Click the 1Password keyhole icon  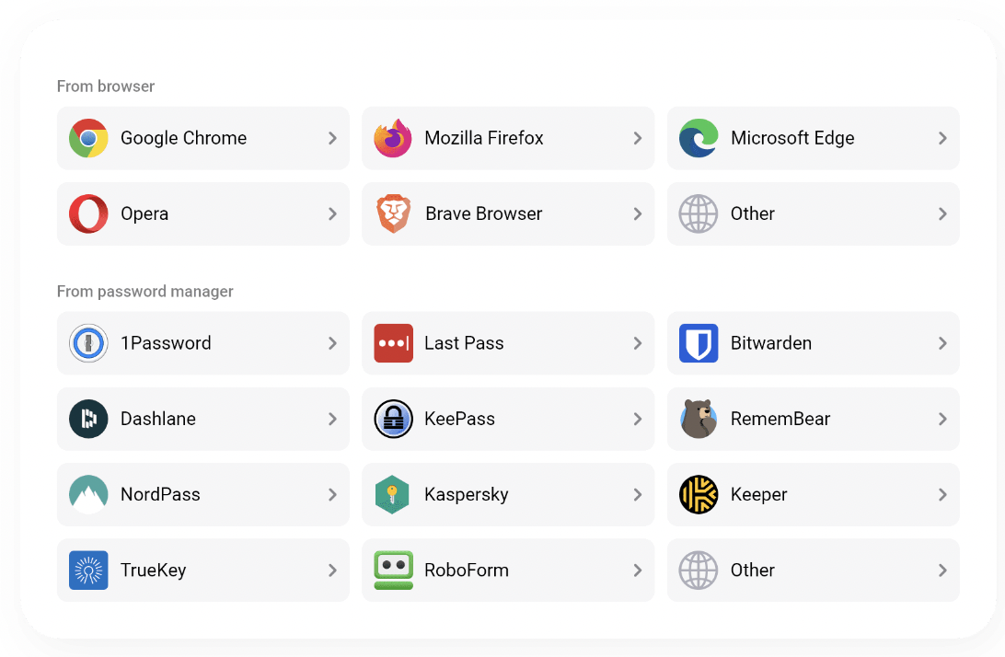87,343
